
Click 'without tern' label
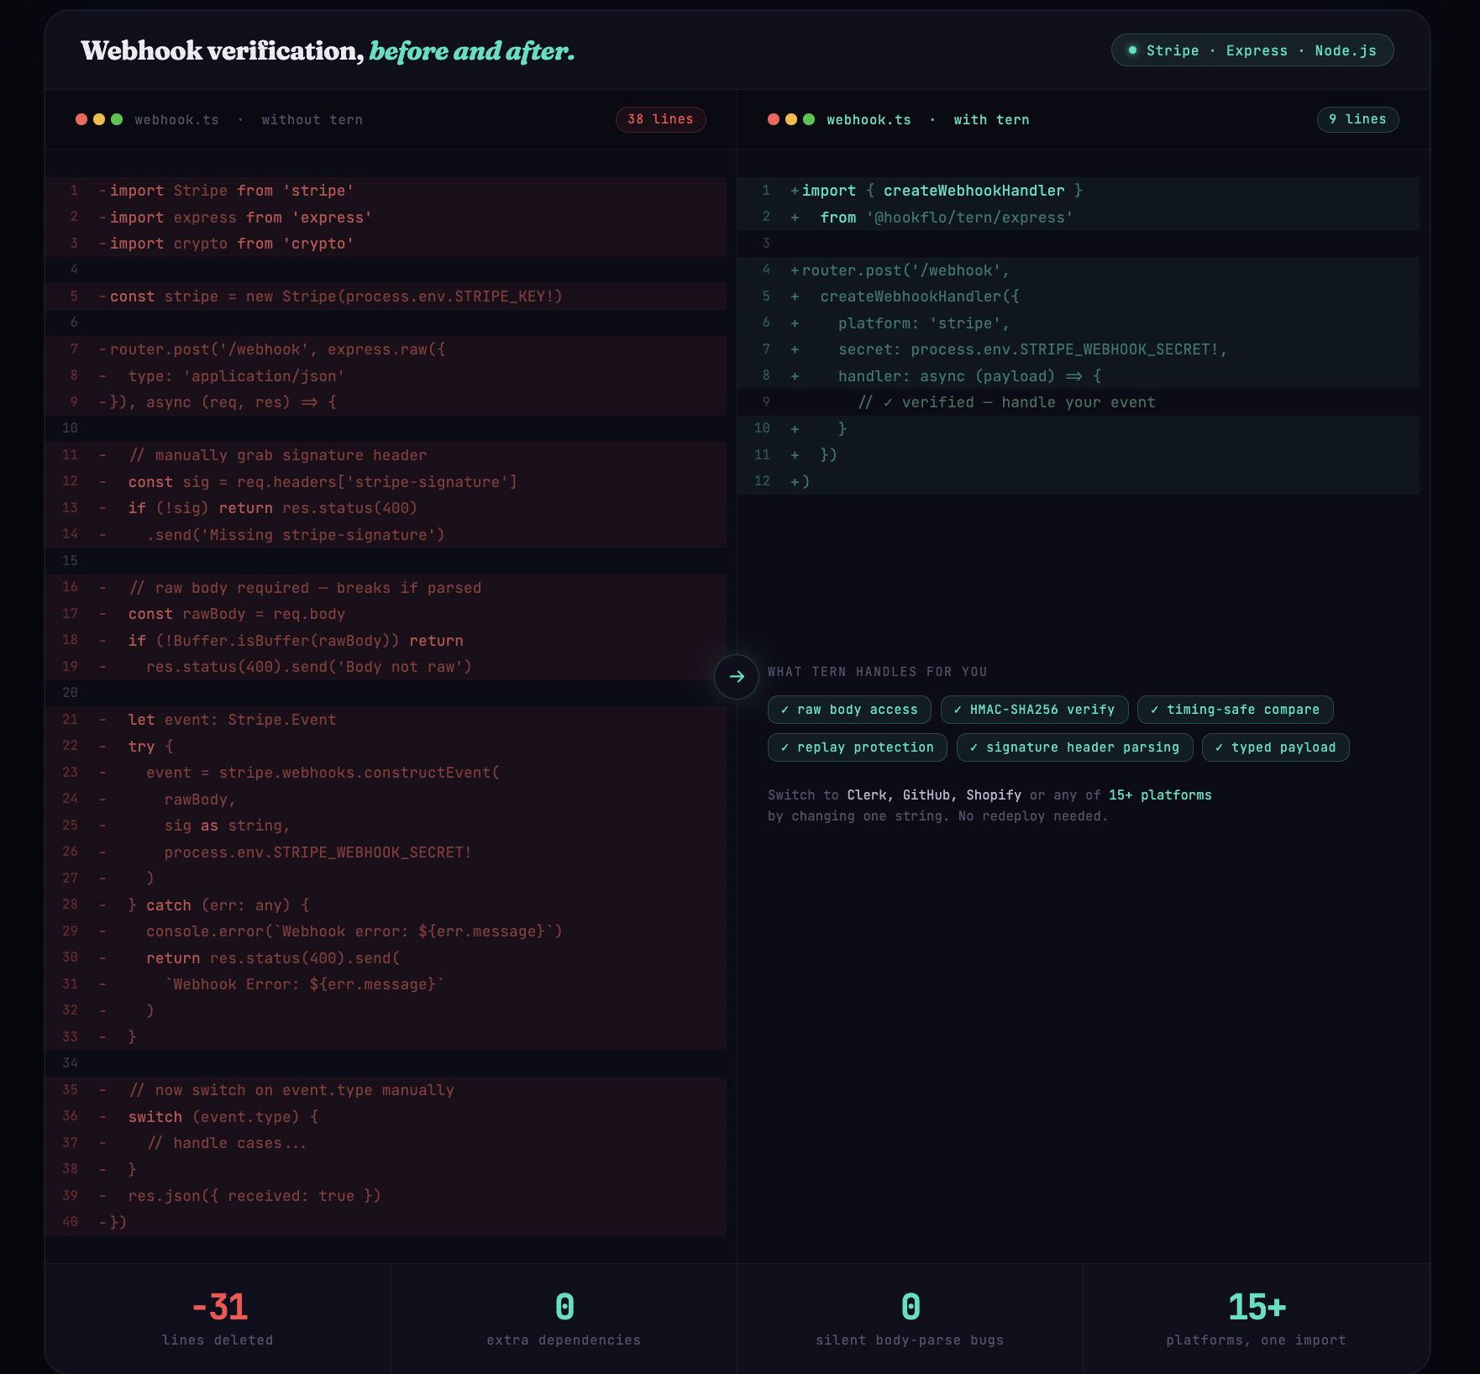[312, 120]
